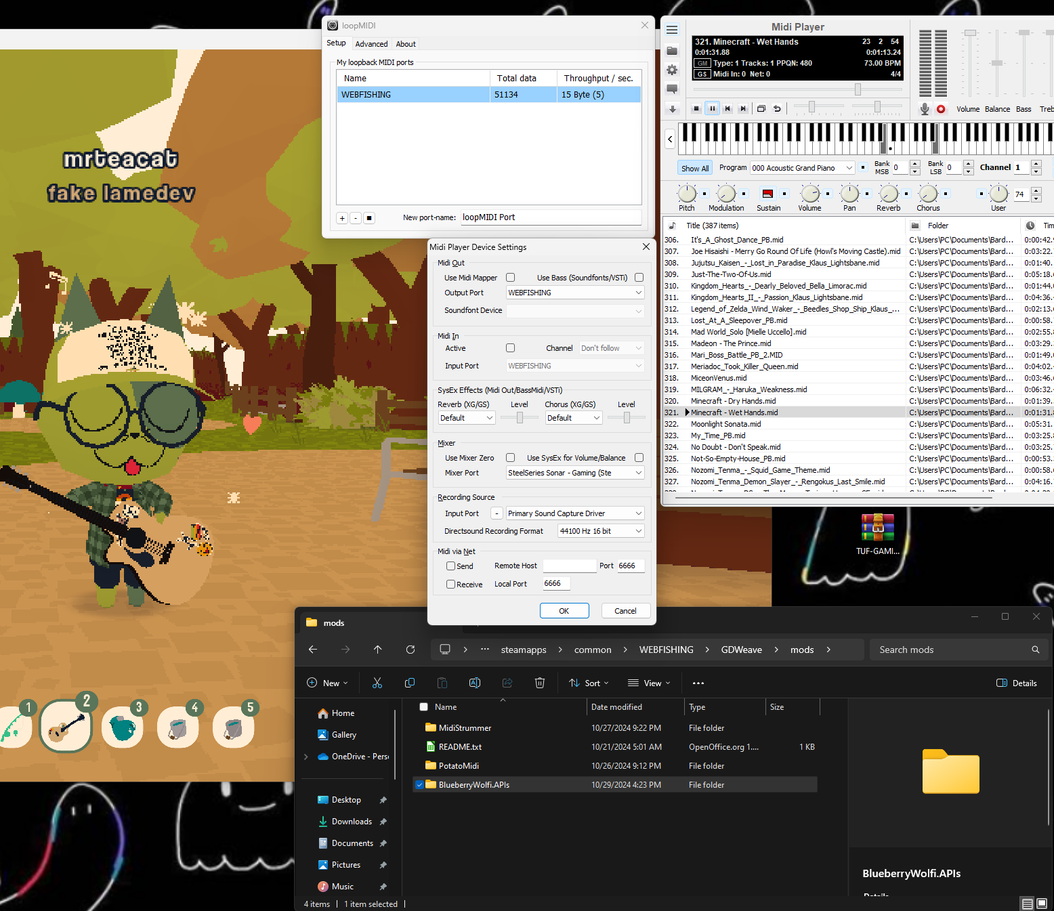Click OK in Midi Player Device Settings
Image resolution: width=1054 pixels, height=911 pixels.
tap(564, 611)
